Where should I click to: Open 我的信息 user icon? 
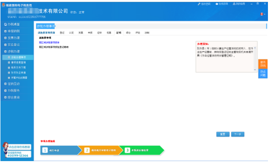click(x=234, y=4)
